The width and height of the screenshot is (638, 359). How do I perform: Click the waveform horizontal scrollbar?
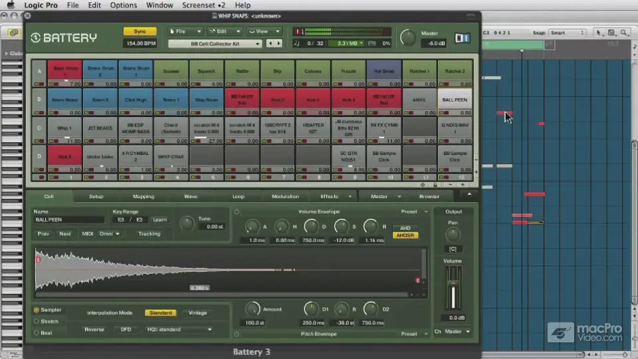tap(222, 295)
